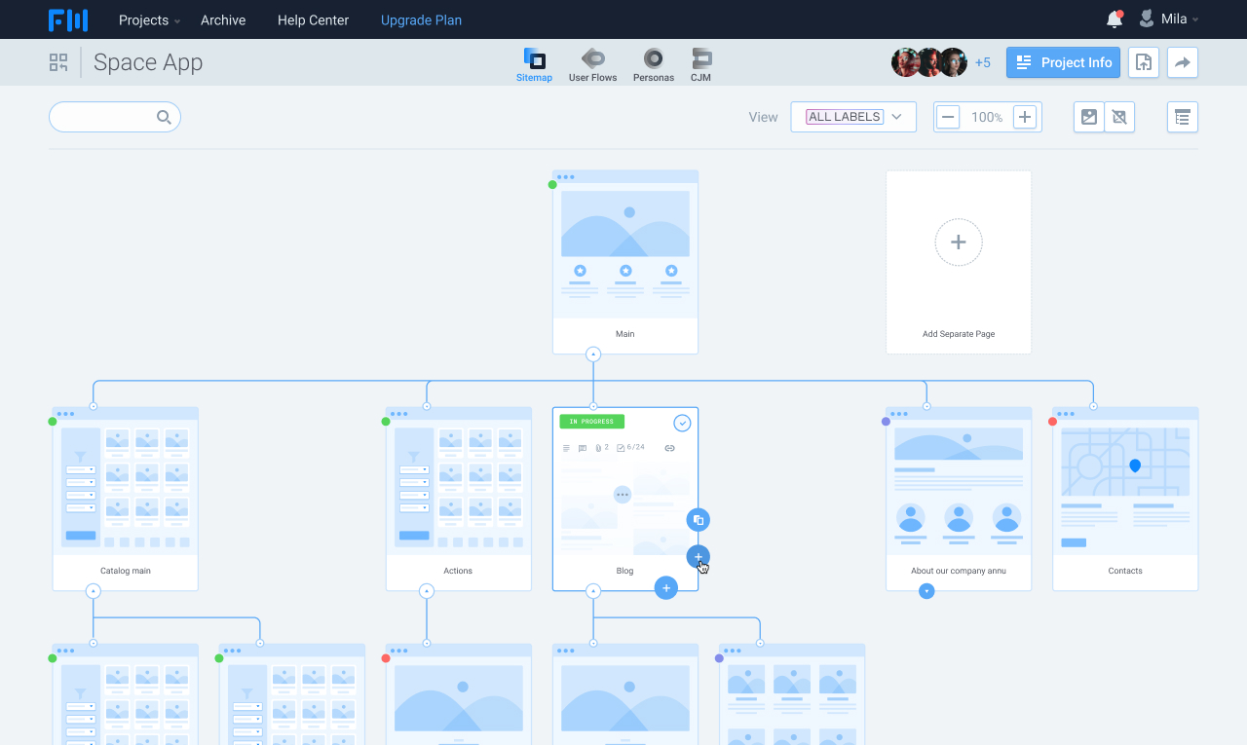The height and width of the screenshot is (745, 1247).
Task: Click the IN PROGRESS label on Blog
Action: pos(592,422)
